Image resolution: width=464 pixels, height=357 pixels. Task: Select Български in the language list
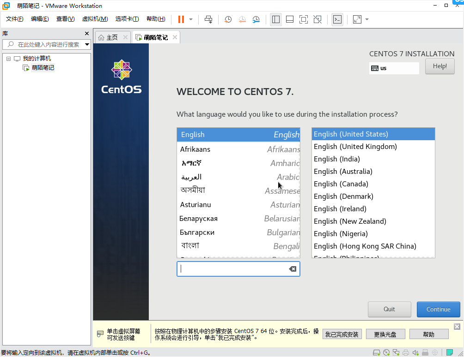[238, 232]
